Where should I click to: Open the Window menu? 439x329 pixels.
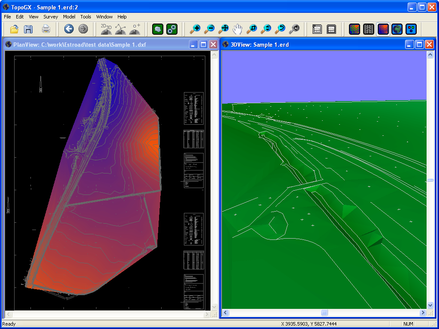point(105,17)
